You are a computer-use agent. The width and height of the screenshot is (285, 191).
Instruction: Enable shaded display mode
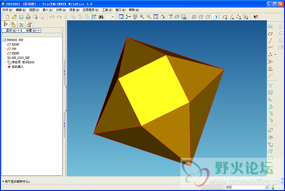pyautogui.click(x=215, y=17)
